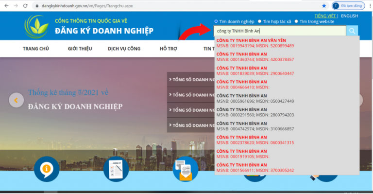Click the browser back arrow
The width and height of the screenshot is (373, 194).
point(6,6)
